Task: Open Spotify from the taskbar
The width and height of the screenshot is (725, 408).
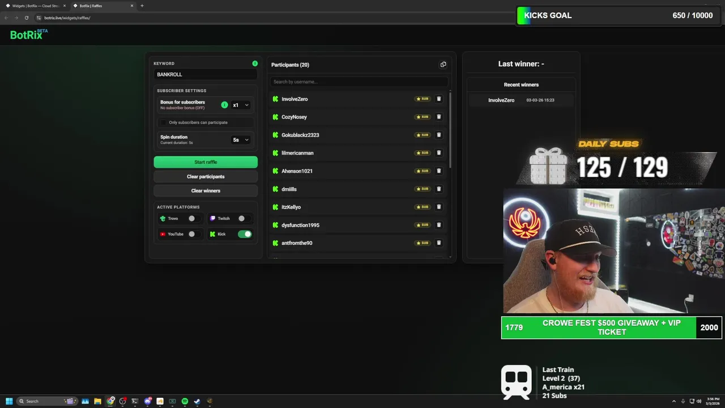Action: point(185,401)
